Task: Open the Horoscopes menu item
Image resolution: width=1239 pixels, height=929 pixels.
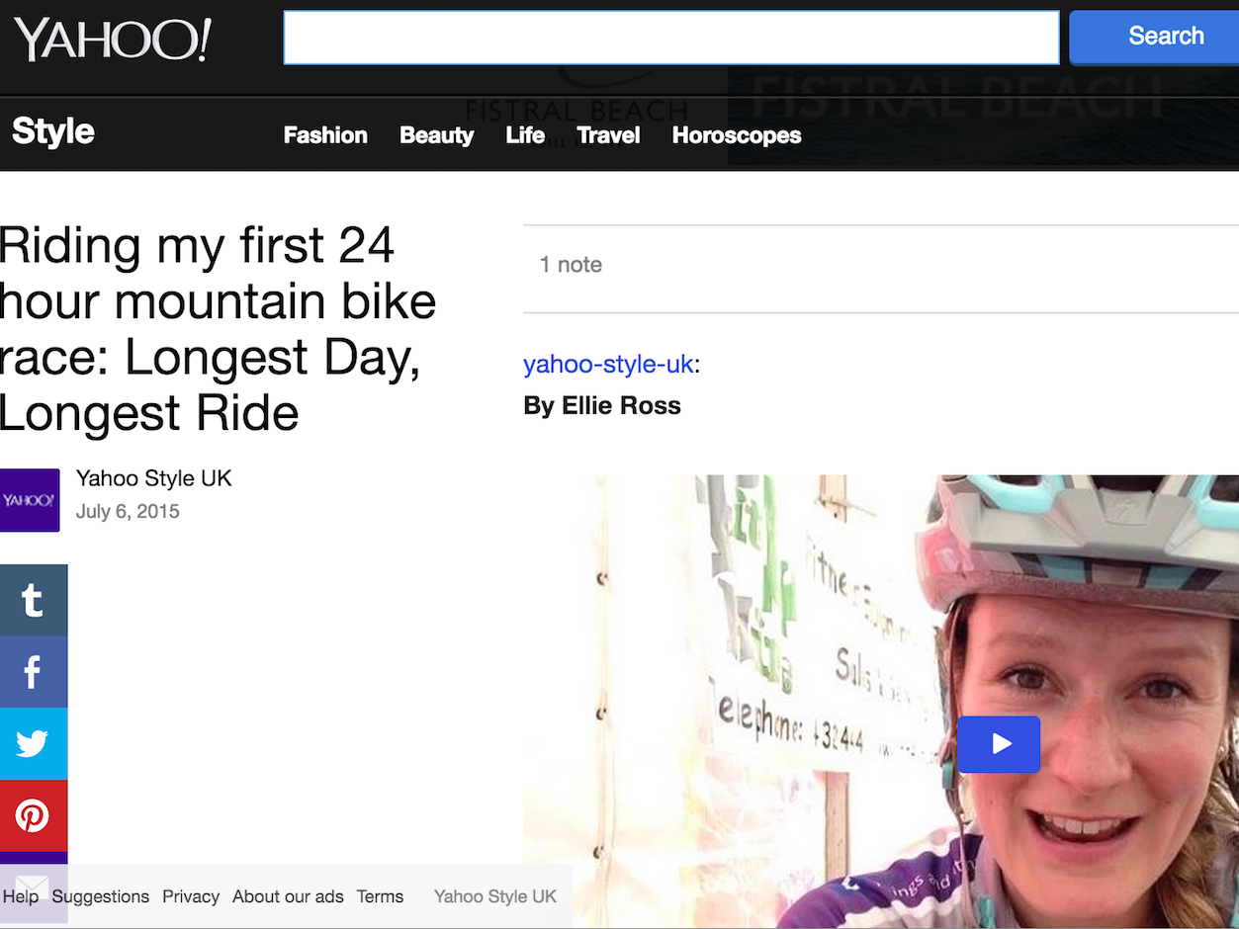Action: coord(737,135)
